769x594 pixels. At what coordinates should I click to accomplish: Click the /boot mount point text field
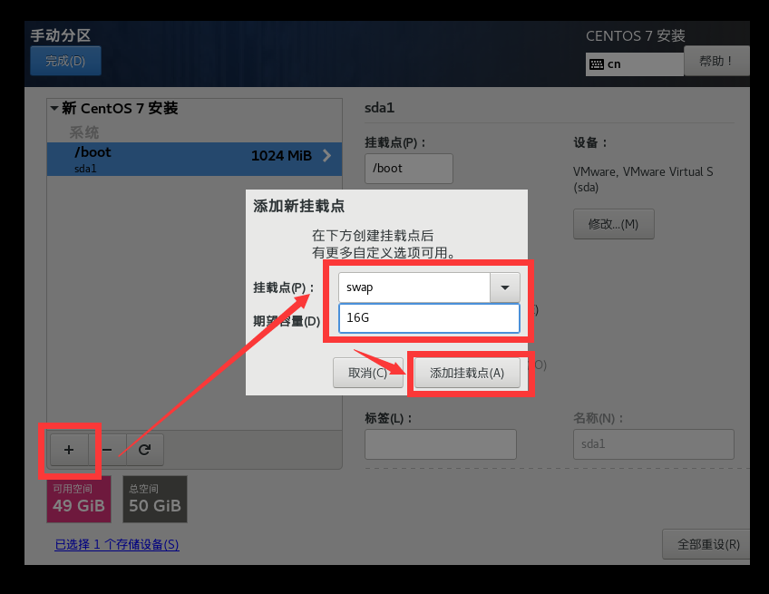[408, 169]
